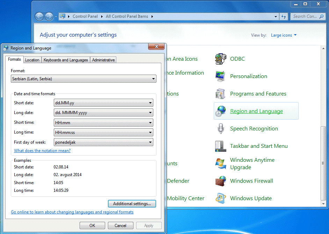Switch to Keyboards and Languages tab
The height and width of the screenshot is (234, 329).
[x=66, y=60]
